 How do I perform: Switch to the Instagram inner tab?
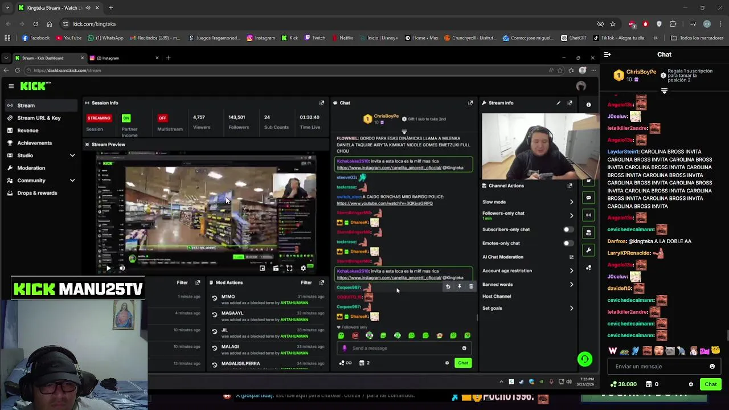[124, 58]
